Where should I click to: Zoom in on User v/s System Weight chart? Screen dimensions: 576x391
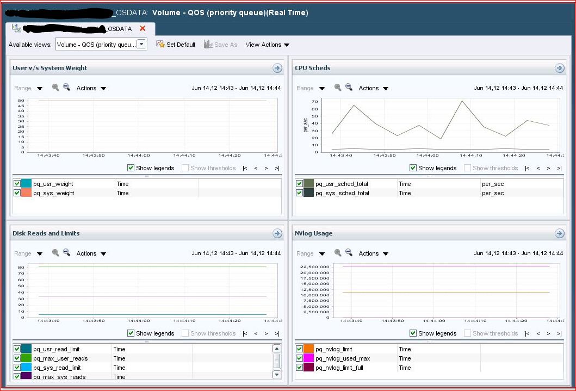tap(55, 88)
